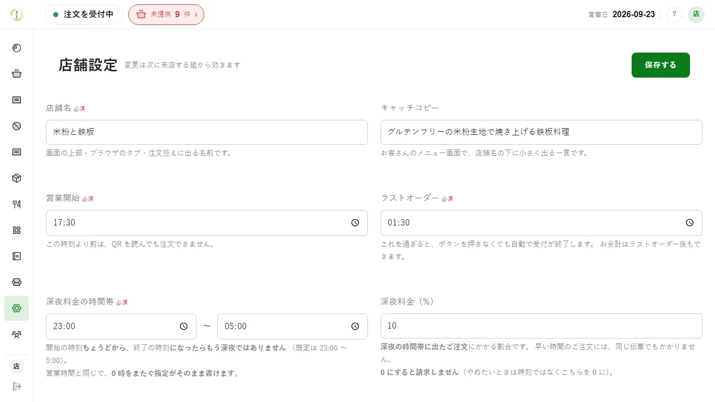Viewport: 715px width, 402px height.
Task: Open the box inventory page in sidebar
Action: 17,178
